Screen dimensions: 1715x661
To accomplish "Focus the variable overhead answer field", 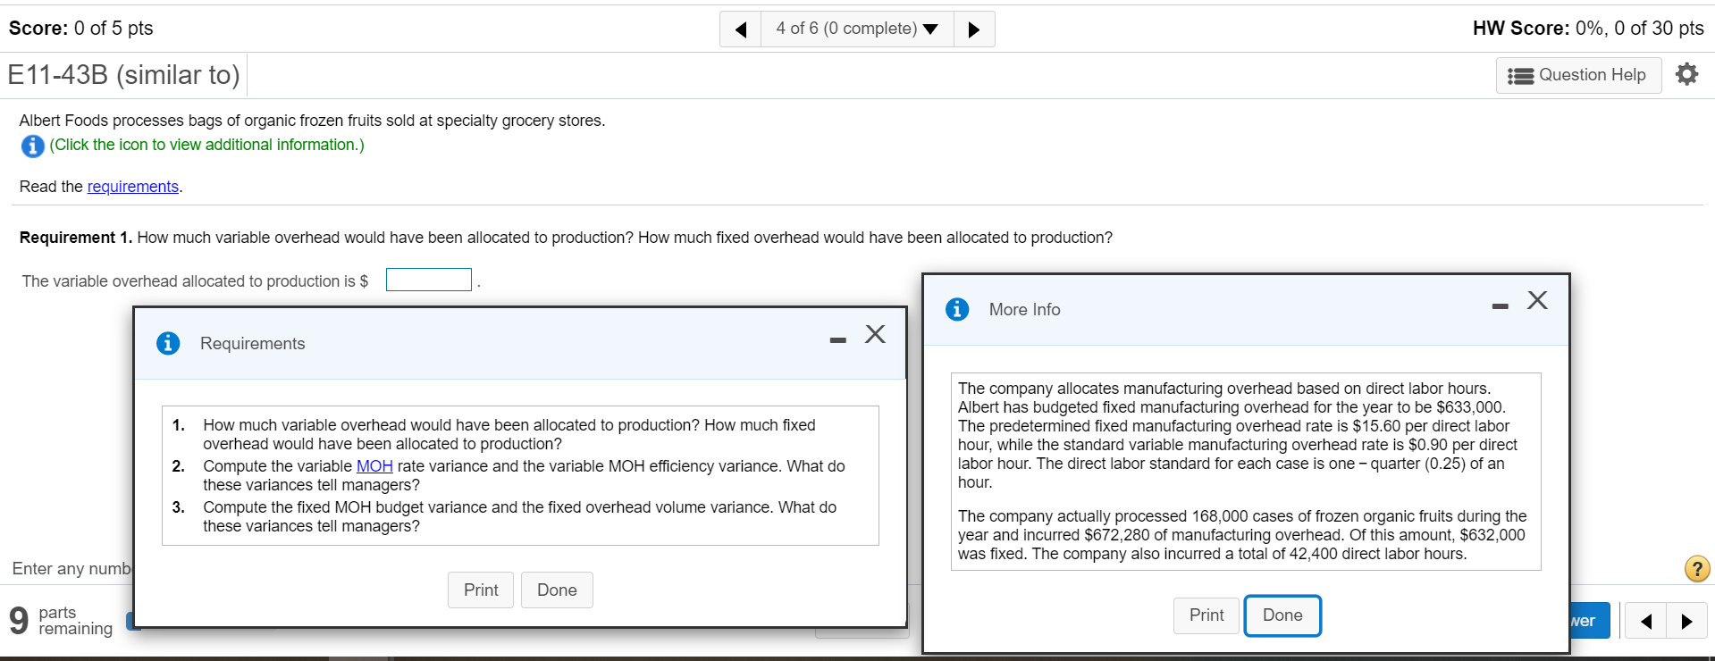I will (429, 280).
